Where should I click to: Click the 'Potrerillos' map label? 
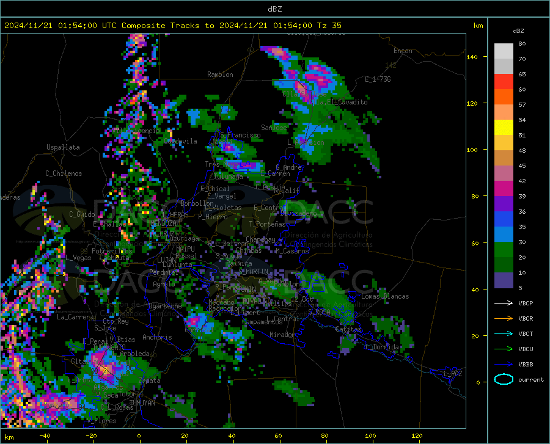coord(112,251)
